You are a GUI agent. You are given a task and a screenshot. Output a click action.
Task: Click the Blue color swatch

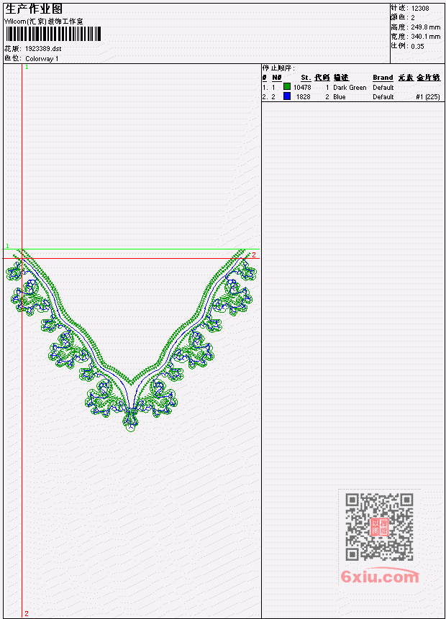(287, 96)
